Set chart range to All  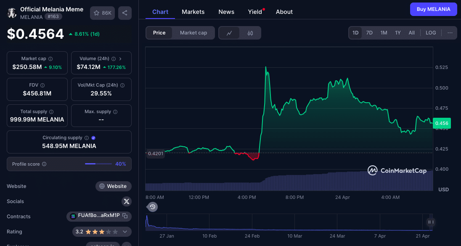(x=412, y=33)
